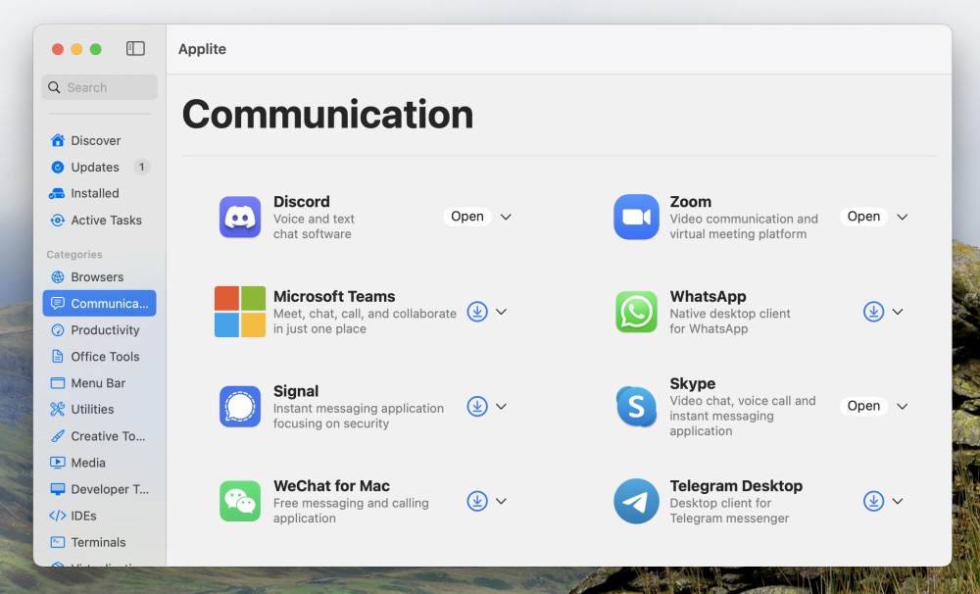Screen dimensions: 980x594
Task: Select the Productivity category
Action: (x=99, y=330)
